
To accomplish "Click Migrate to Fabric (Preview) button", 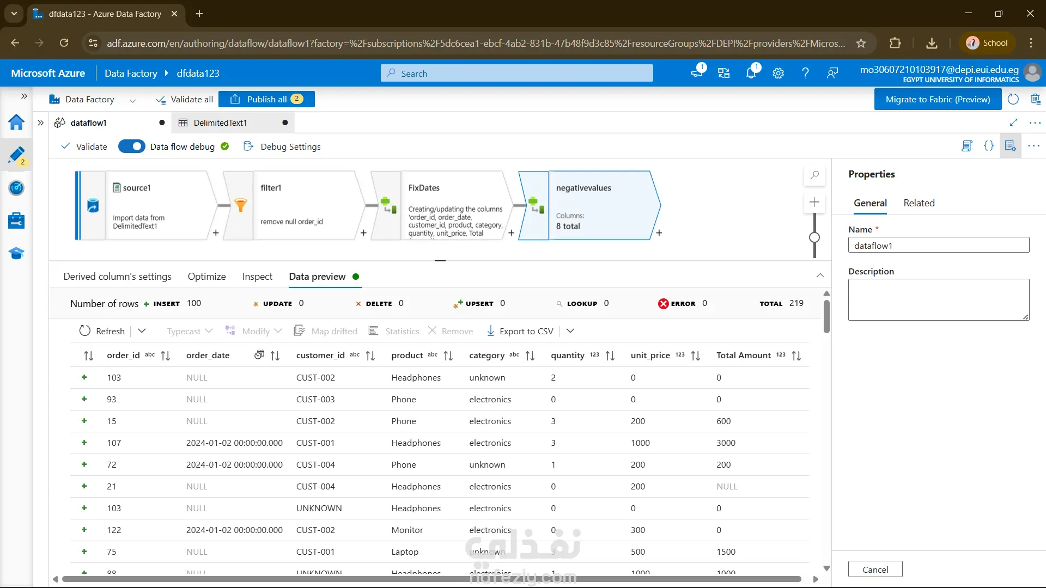I will [x=938, y=99].
